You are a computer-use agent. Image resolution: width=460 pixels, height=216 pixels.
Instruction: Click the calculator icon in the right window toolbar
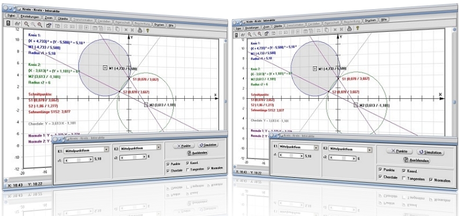tap(236, 35)
